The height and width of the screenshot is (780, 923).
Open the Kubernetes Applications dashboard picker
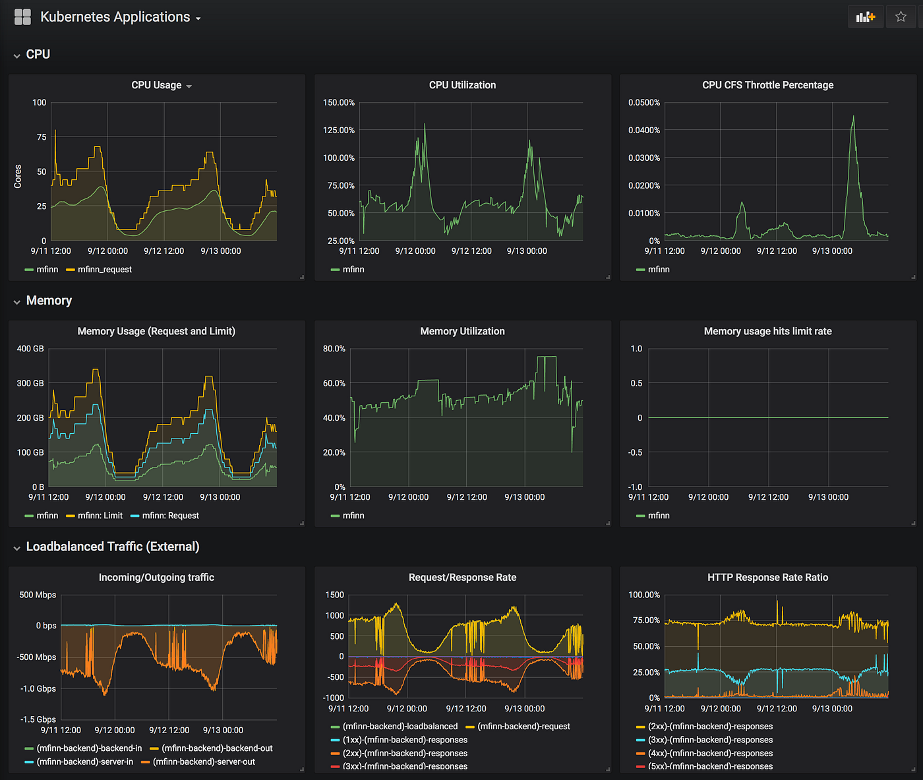coord(120,17)
